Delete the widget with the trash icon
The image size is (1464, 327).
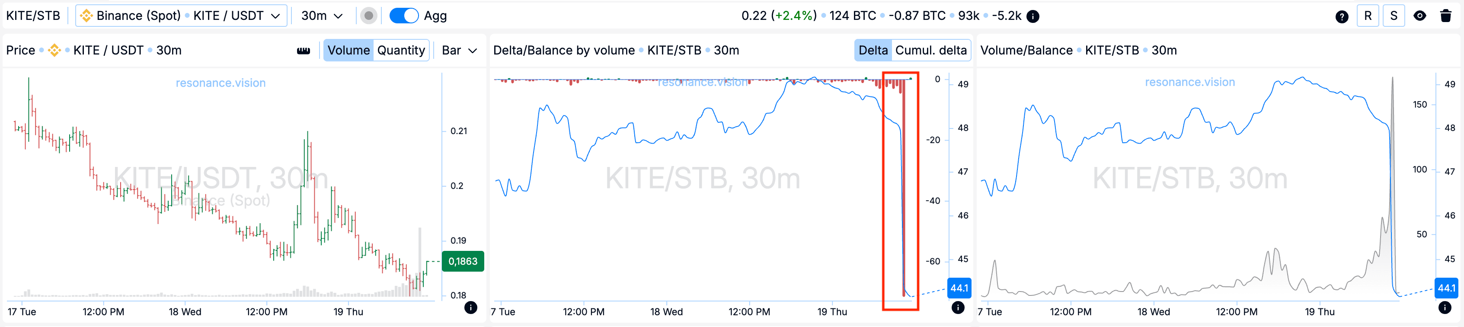(x=1446, y=16)
